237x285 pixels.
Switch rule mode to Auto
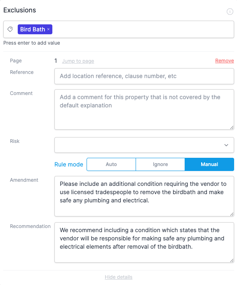pos(111,164)
